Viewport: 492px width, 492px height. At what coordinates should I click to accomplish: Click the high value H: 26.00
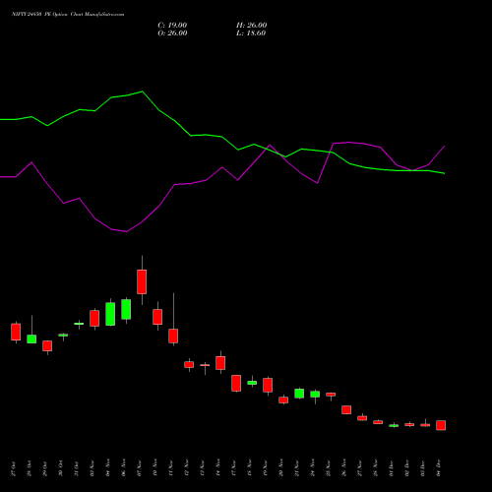252,26
